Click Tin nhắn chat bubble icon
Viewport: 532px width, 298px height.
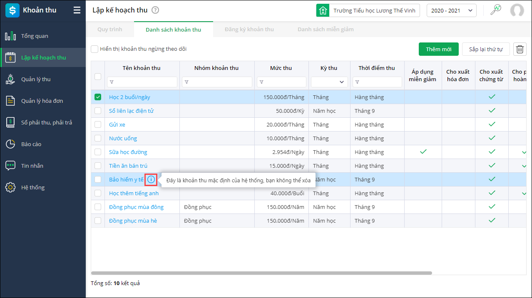[10, 166]
